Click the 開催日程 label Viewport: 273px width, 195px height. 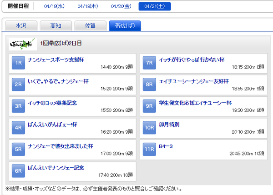(x=18, y=6)
